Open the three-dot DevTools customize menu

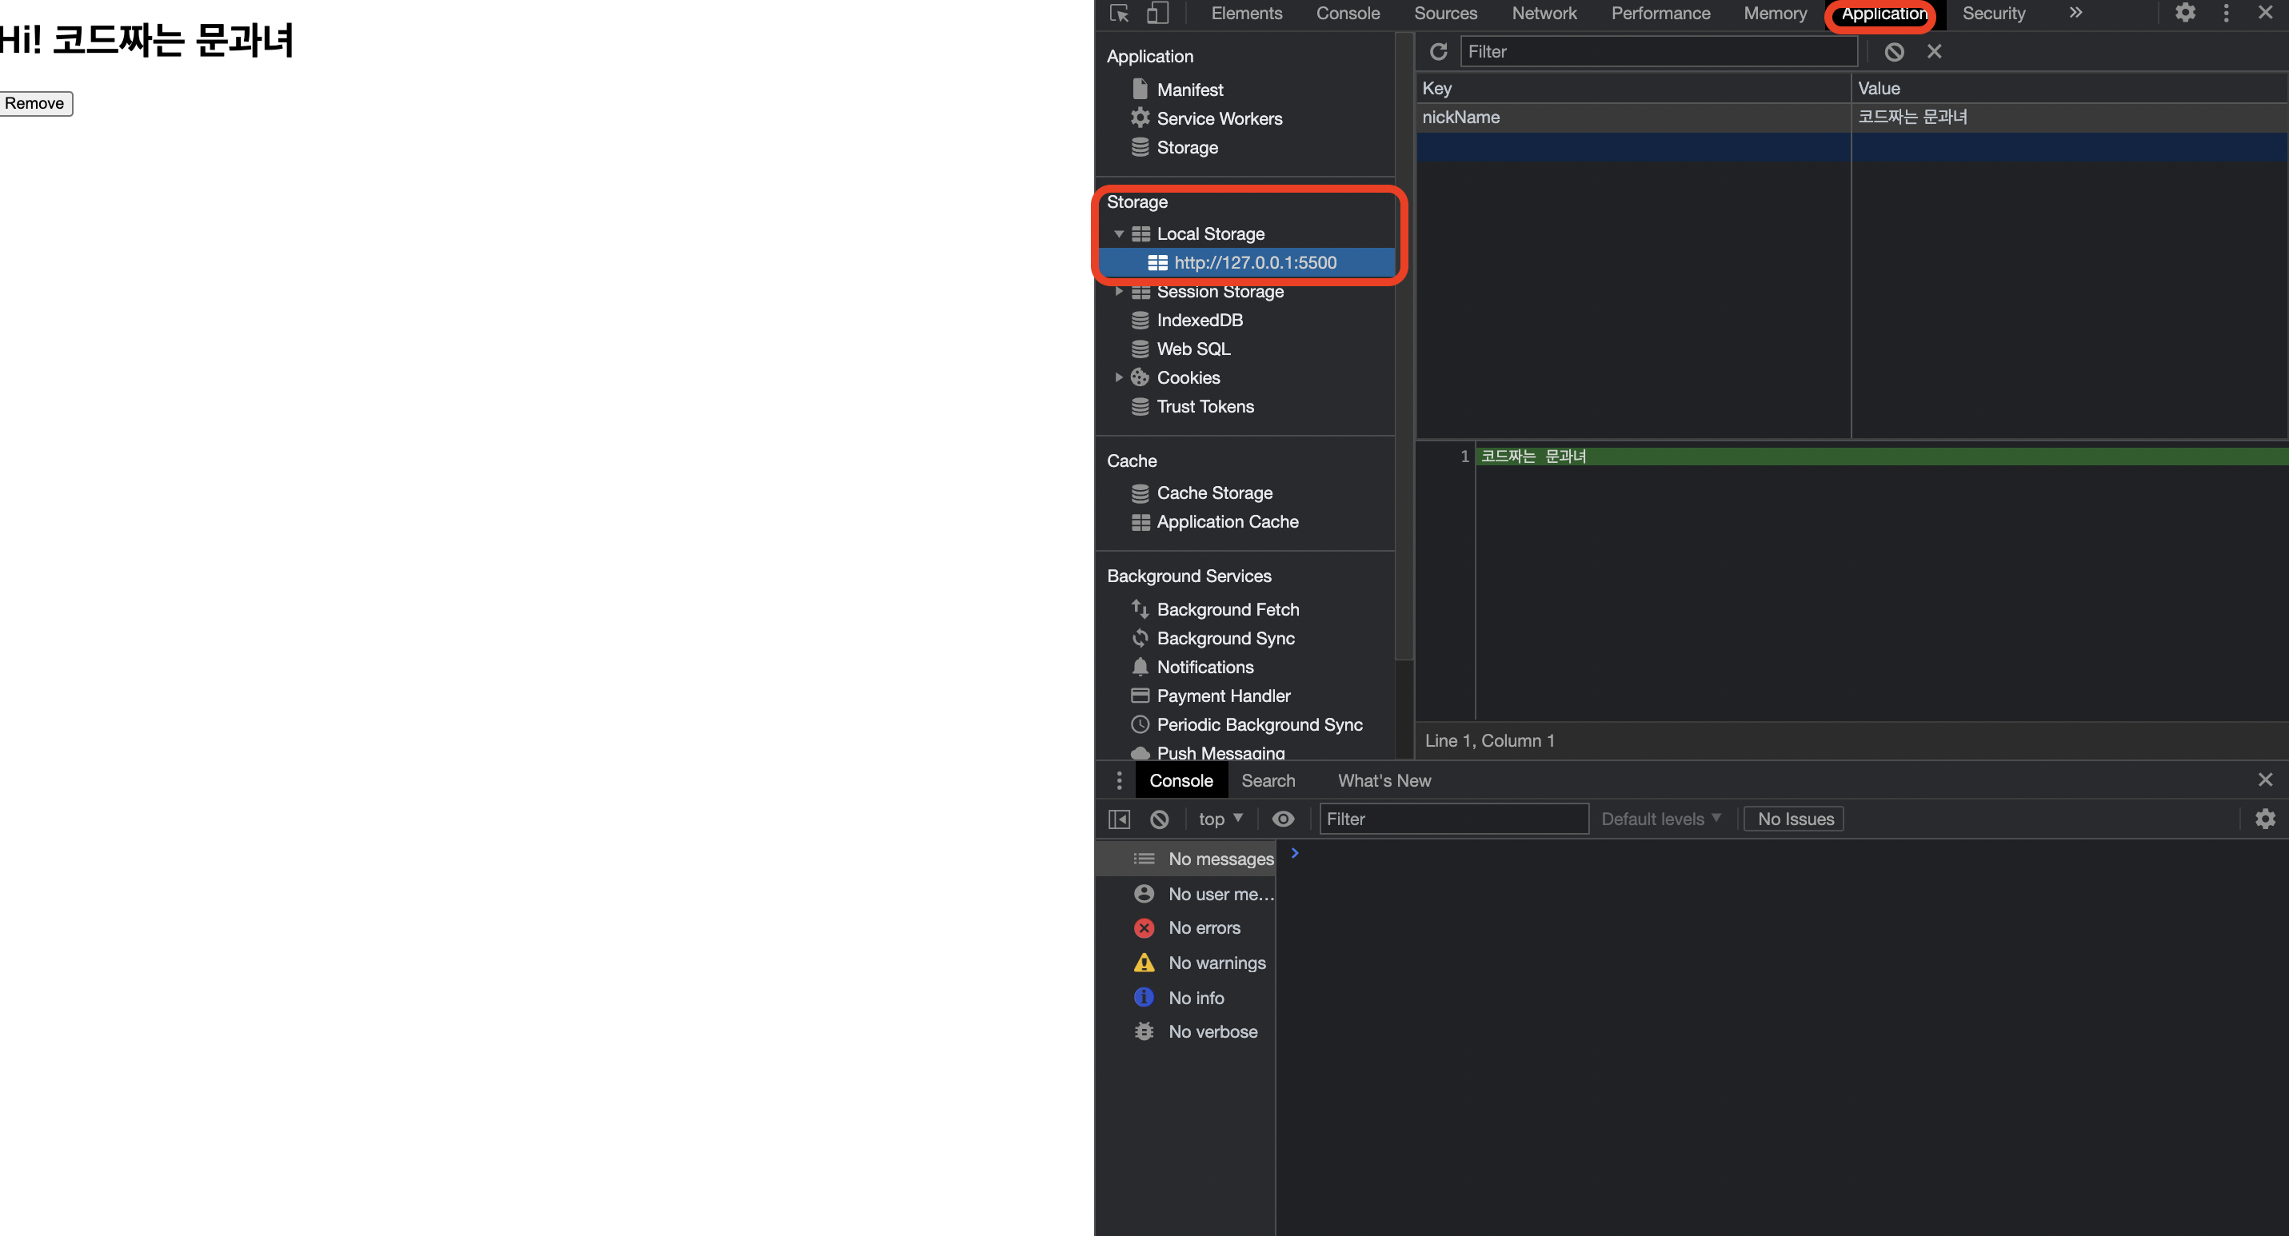coord(2225,14)
